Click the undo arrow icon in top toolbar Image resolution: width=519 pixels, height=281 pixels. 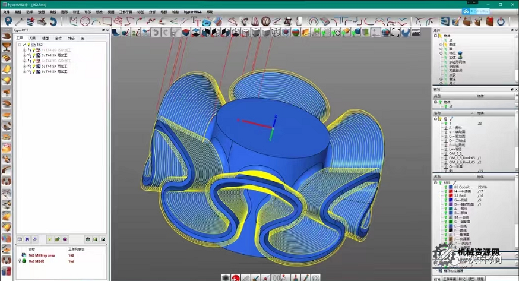point(53,21)
